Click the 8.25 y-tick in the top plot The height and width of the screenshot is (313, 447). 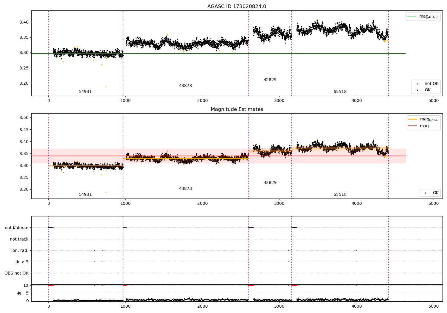[24, 68]
